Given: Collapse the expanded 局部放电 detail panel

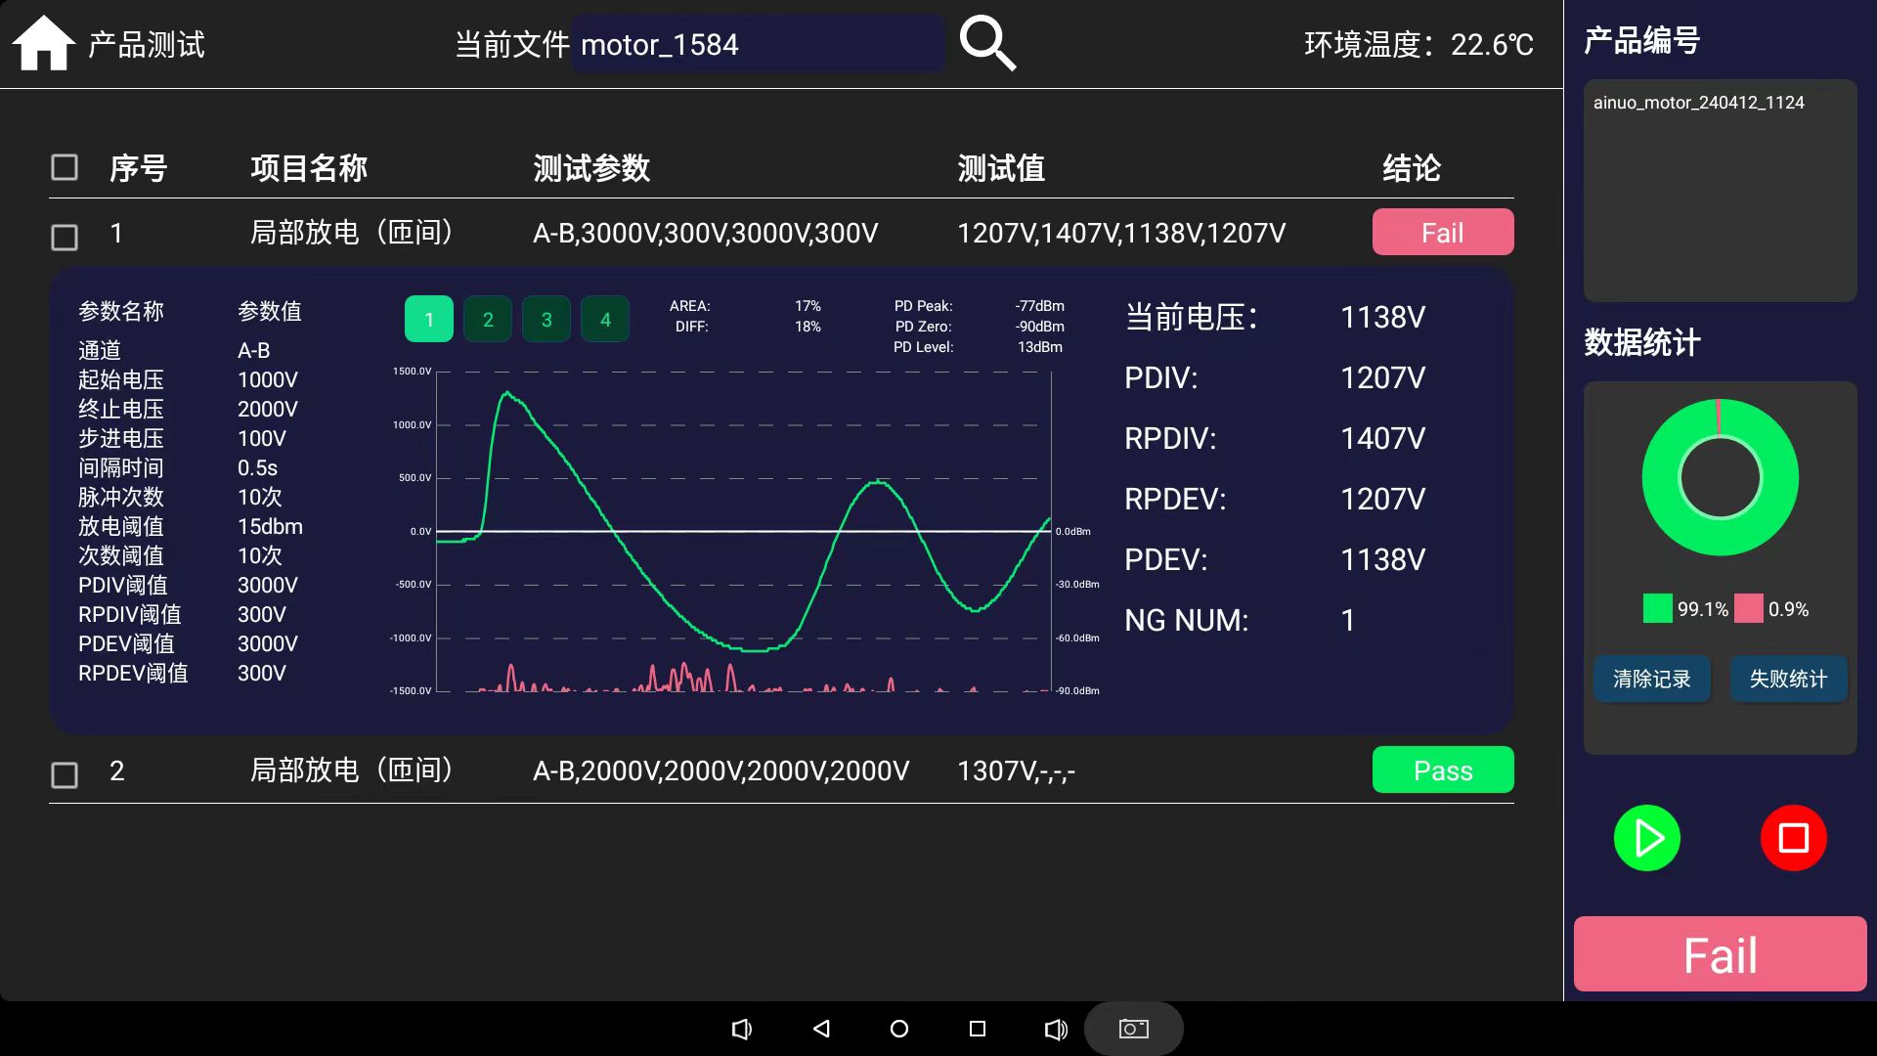Looking at the screenshot, I should (352, 233).
